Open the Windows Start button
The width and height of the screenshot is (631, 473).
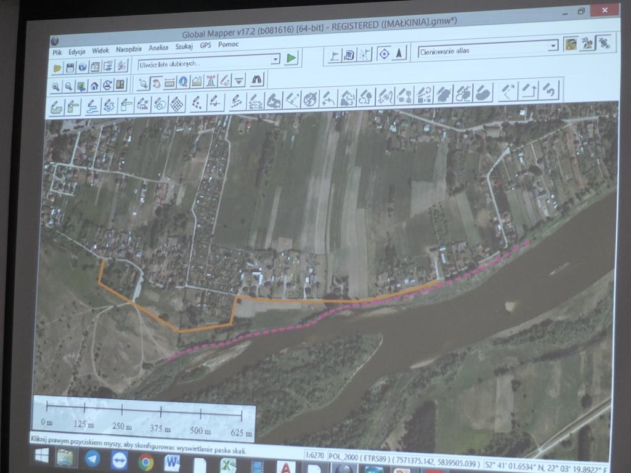point(42,455)
